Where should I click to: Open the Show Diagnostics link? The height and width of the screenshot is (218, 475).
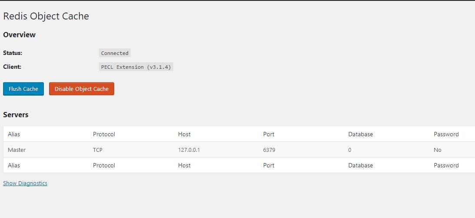(x=25, y=183)
